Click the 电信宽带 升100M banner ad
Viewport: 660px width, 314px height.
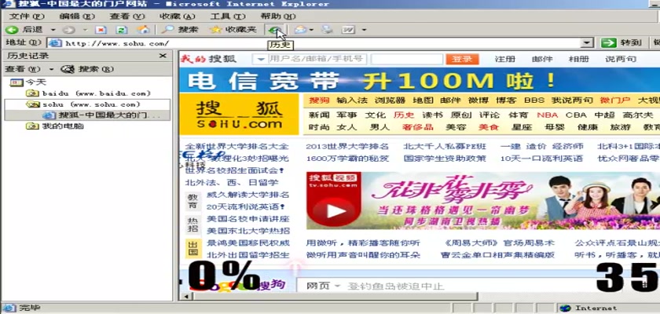pyautogui.click(x=420, y=81)
